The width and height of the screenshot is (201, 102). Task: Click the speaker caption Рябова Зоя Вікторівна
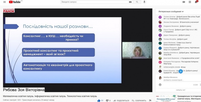pyautogui.click(x=24, y=90)
